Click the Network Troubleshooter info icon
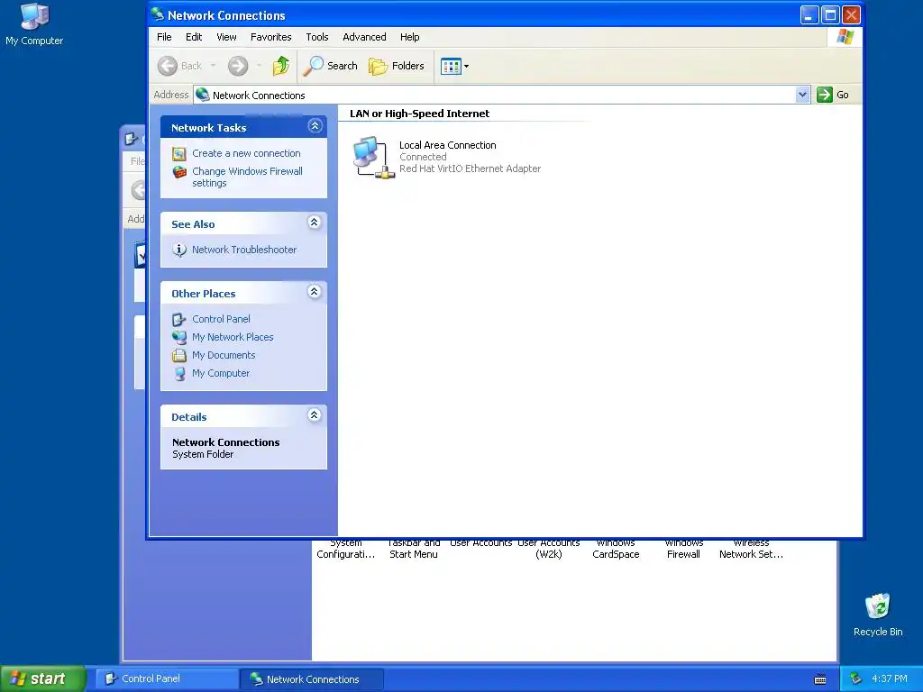The image size is (923, 692). tap(179, 250)
